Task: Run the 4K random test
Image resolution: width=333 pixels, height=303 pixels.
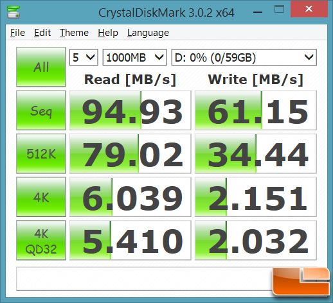Action: pos(41,197)
